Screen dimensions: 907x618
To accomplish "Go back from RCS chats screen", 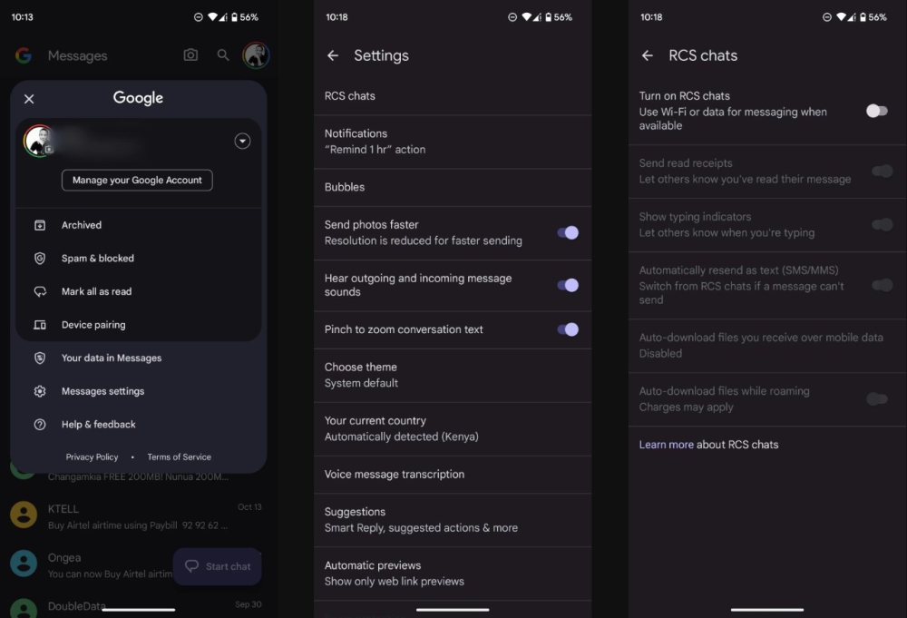I will (647, 55).
